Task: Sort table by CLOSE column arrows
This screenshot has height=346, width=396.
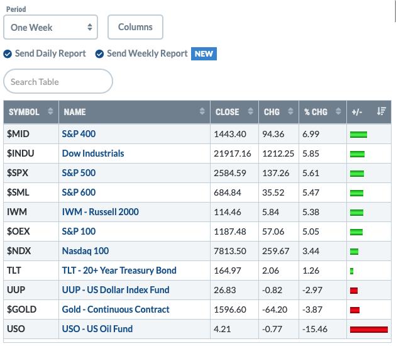Action: tap(251, 111)
